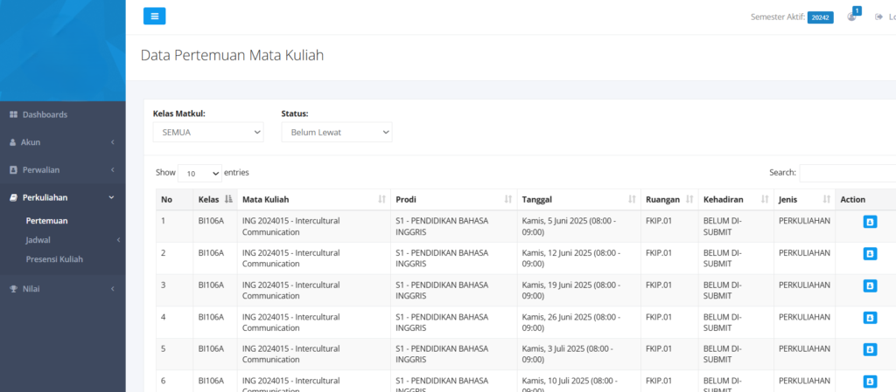The image size is (896, 392).
Task: Sort table by the Jenis column
Action: click(805, 199)
